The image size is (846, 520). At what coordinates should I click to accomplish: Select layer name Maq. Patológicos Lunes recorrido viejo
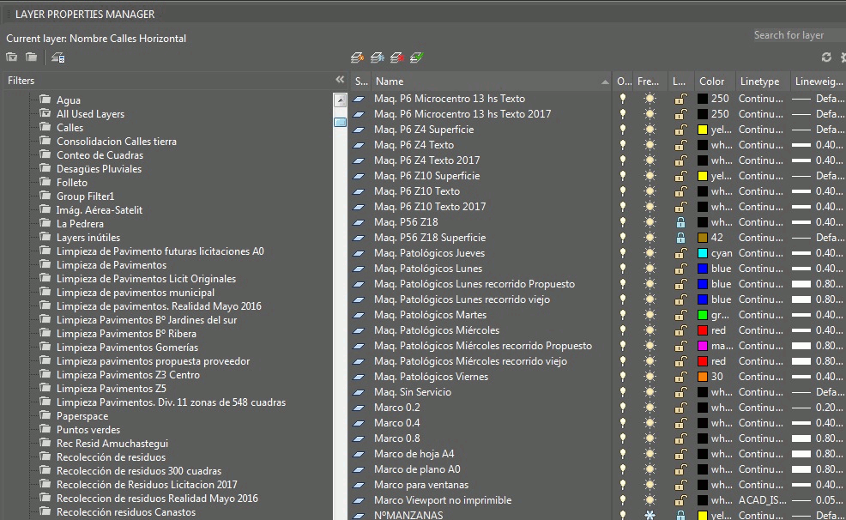pos(462,299)
